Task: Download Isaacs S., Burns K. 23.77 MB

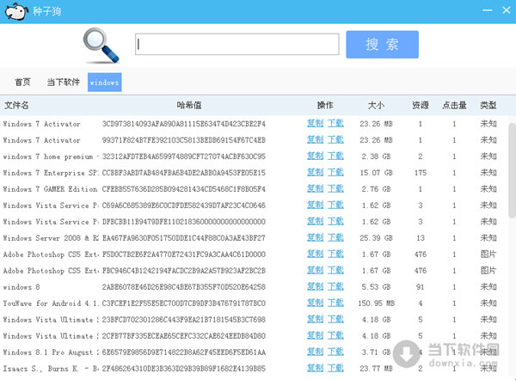Action: tap(335, 368)
